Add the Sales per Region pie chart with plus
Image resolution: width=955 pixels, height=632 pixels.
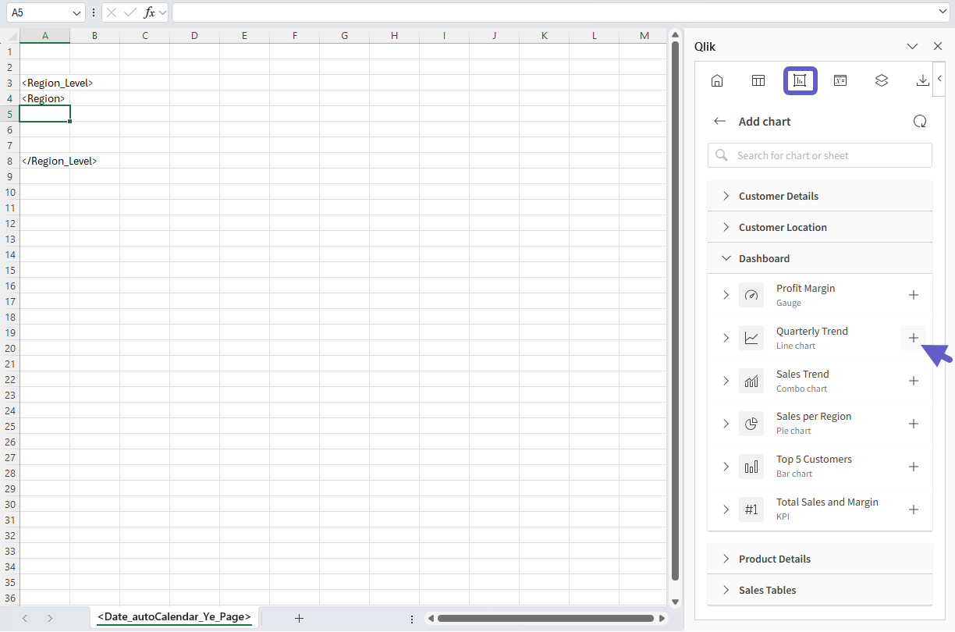[914, 424]
